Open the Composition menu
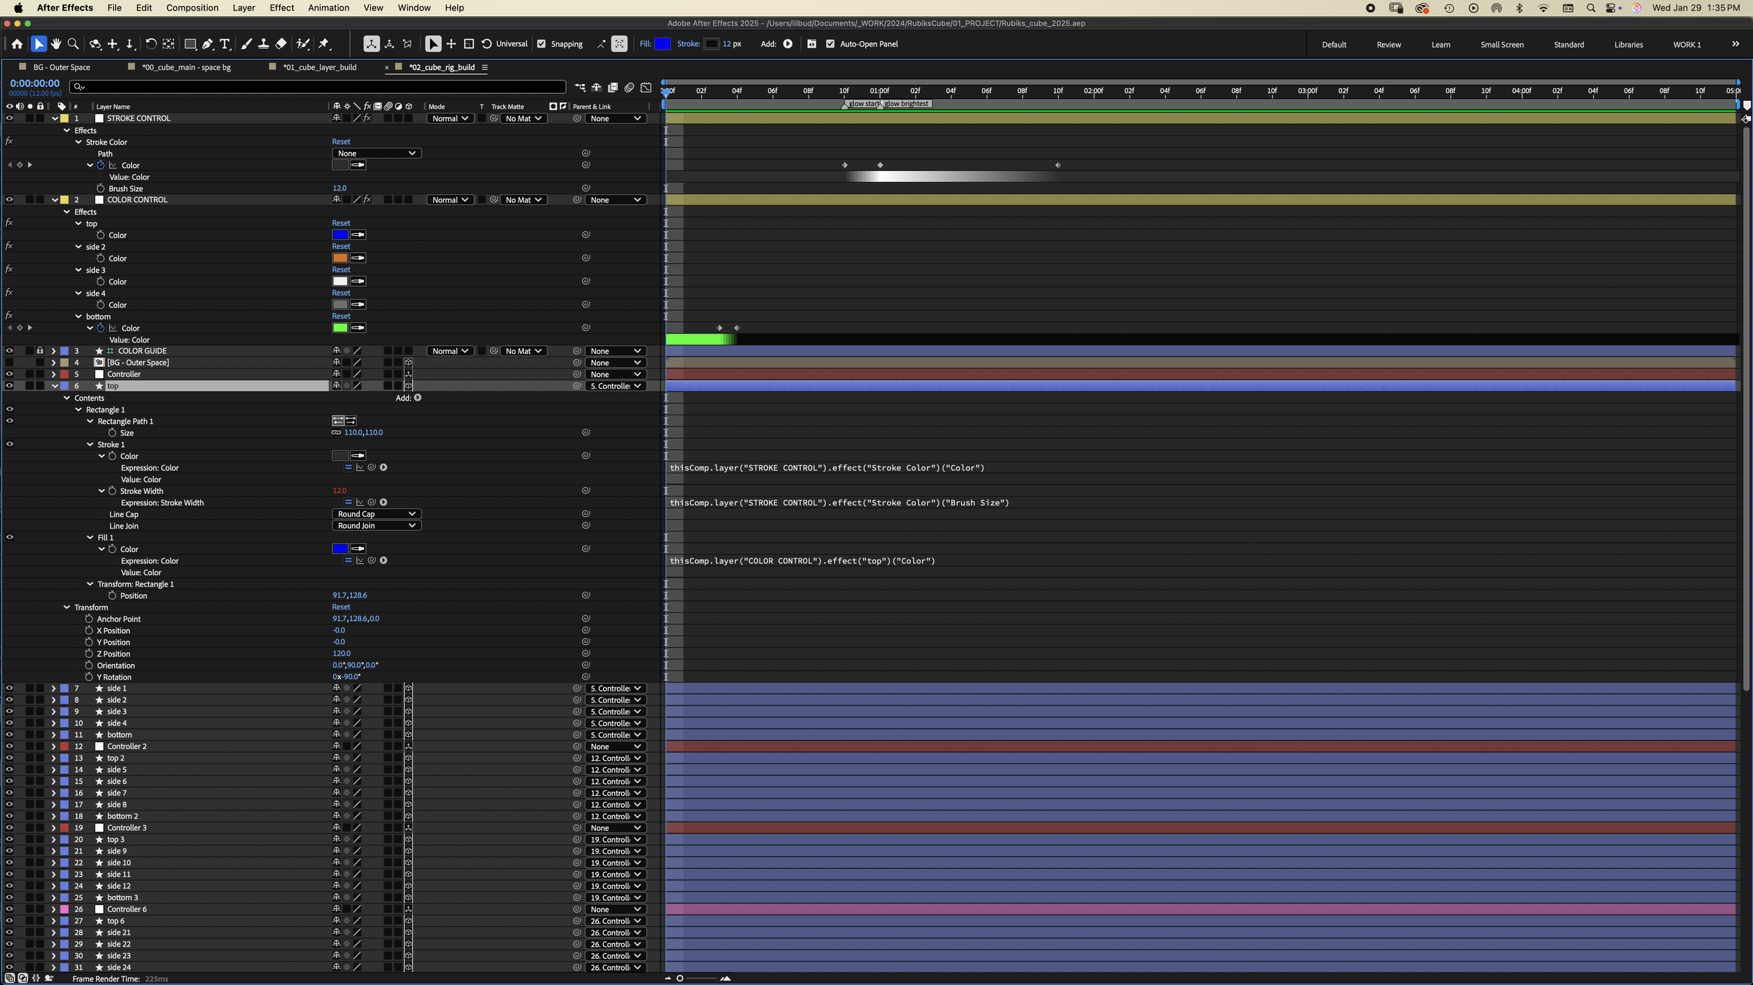The image size is (1753, 985). coord(192,8)
